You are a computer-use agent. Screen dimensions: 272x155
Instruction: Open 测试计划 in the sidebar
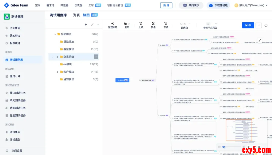coord(15,76)
